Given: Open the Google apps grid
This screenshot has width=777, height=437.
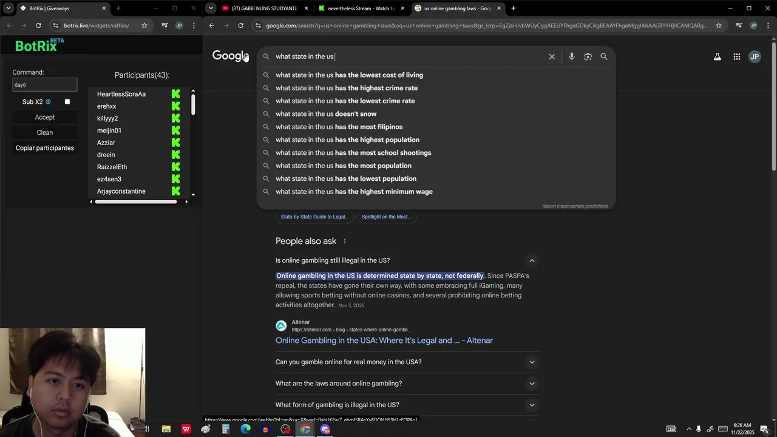Looking at the screenshot, I should pos(737,56).
